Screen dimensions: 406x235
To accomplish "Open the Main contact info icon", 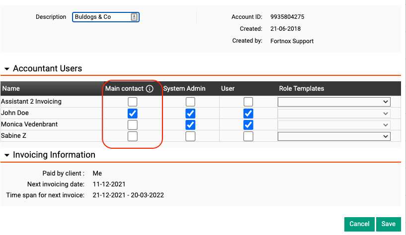I will 150,89.
